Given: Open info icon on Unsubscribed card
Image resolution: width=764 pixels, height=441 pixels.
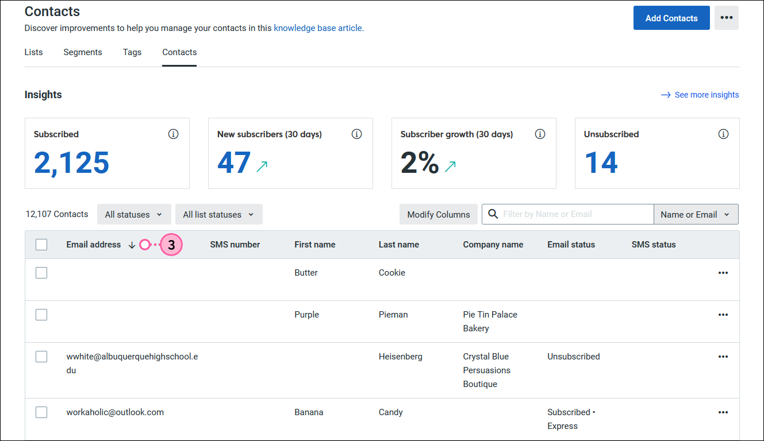Looking at the screenshot, I should tap(723, 134).
